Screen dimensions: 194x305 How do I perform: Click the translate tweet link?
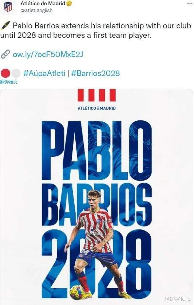(x=9, y=82)
